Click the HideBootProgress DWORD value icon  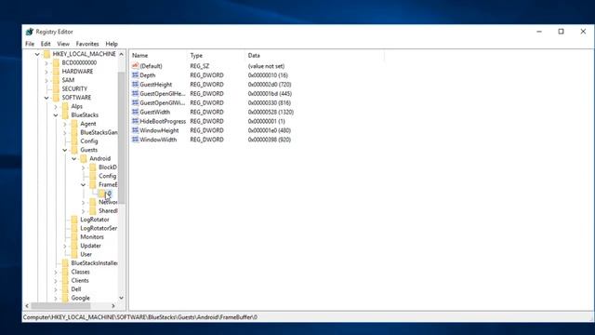(x=135, y=121)
